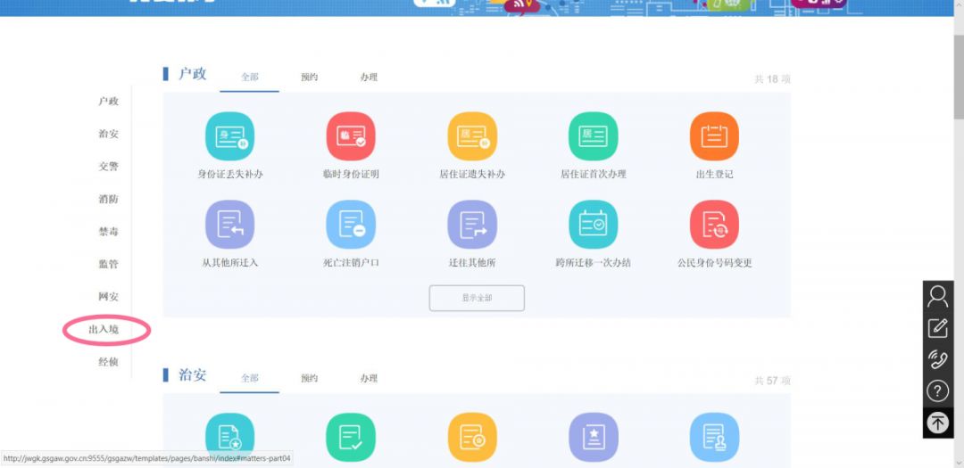Select 全部 tab under 户政
The width and height of the screenshot is (964, 468).
pos(249,78)
